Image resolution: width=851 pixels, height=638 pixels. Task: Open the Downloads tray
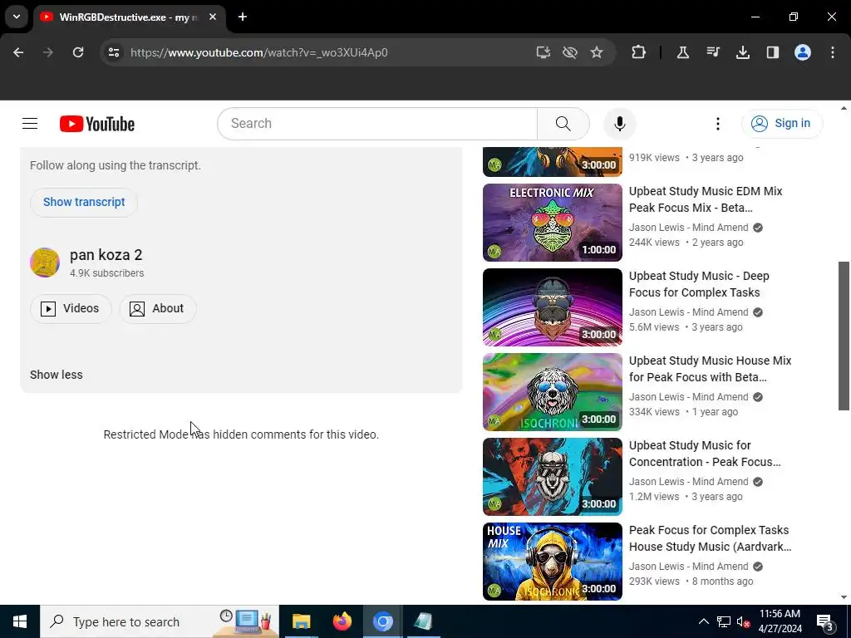742,52
